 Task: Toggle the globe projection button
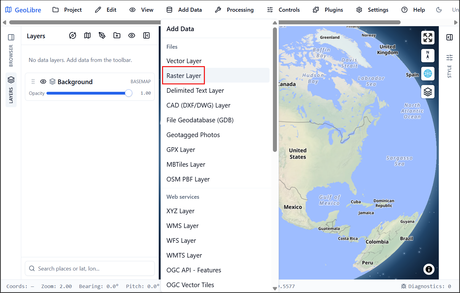428,74
